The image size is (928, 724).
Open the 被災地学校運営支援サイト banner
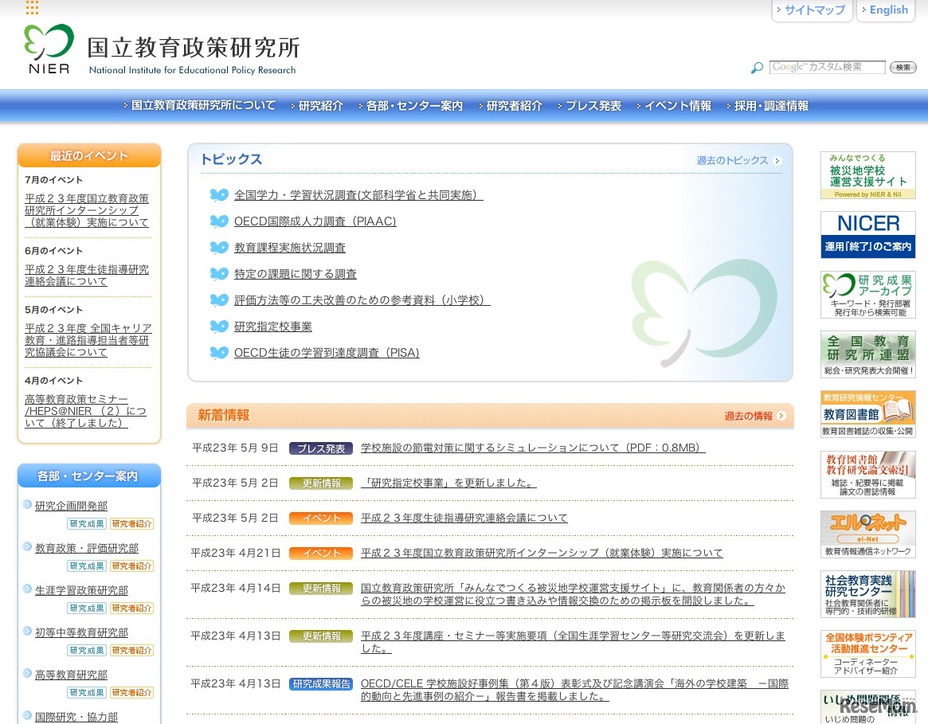click(867, 174)
